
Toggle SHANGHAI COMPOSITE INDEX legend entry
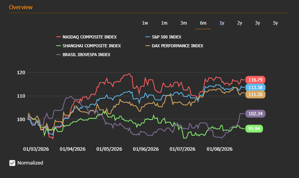click(88, 46)
